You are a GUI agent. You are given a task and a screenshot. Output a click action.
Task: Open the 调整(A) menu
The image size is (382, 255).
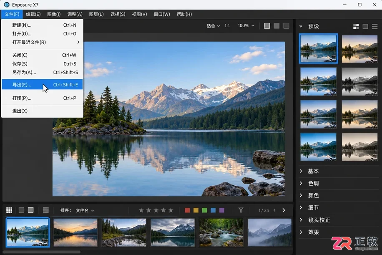tap(75, 14)
